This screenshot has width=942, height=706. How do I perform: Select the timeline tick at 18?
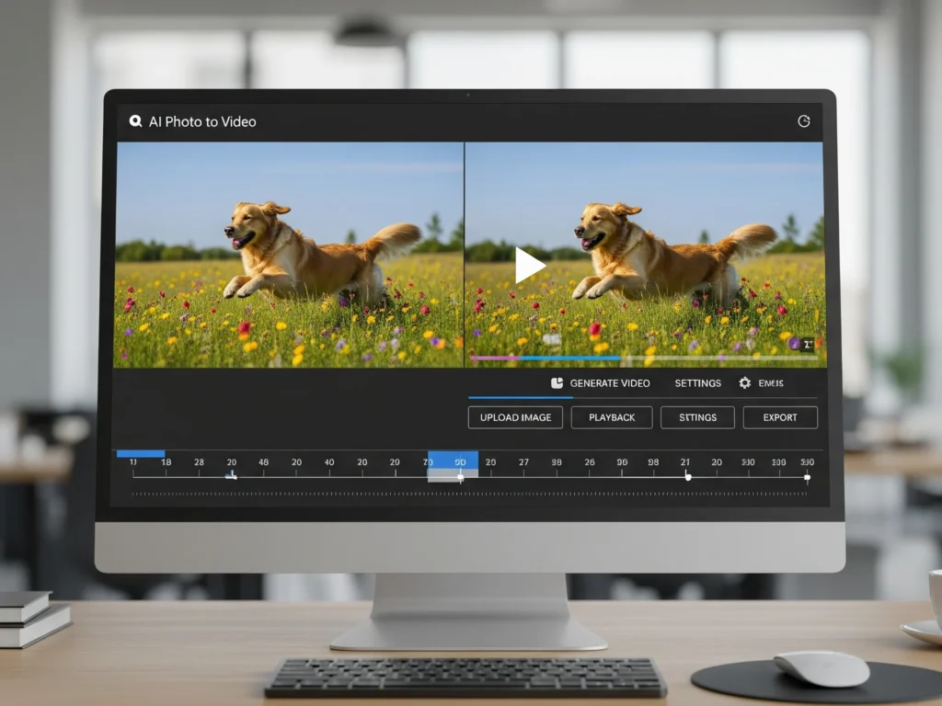point(168,462)
